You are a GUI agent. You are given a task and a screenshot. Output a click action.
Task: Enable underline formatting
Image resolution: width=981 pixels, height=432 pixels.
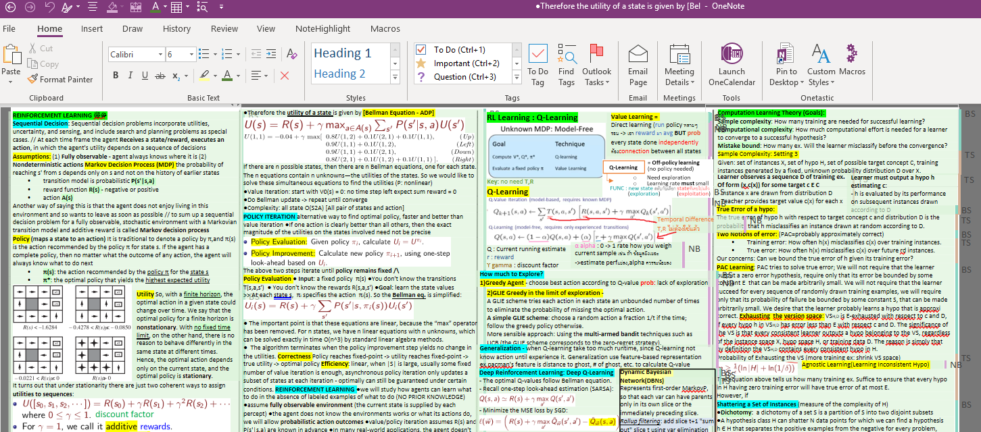(145, 76)
